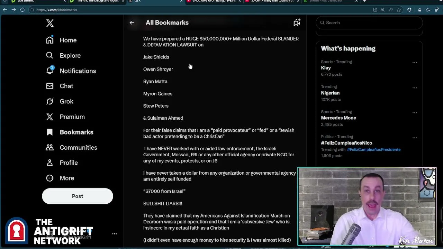Click the Explore magnifier icon
Screen dimensions: 443x249
pyautogui.click(x=50, y=55)
